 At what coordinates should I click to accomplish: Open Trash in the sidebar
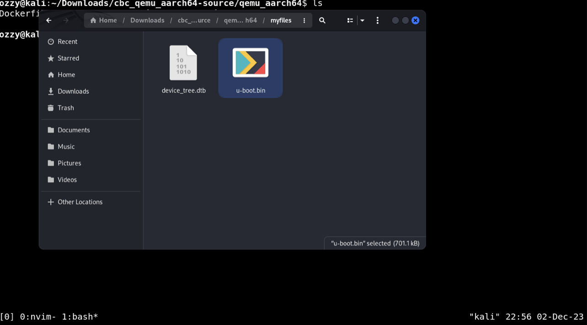pyautogui.click(x=91, y=108)
